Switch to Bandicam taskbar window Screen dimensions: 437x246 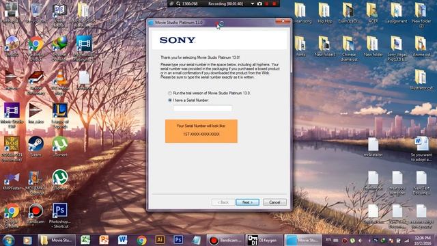click(225, 240)
